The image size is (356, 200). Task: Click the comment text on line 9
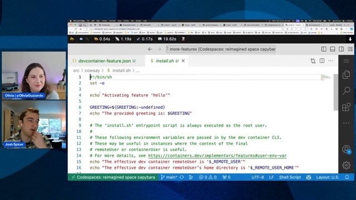coord(178,126)
